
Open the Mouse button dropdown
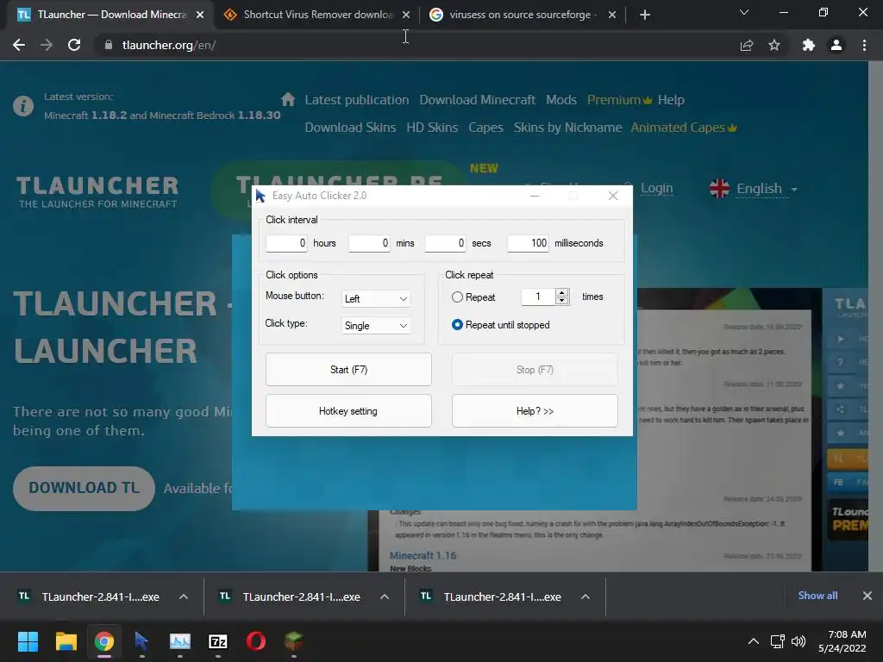pyautogui.click(x=376, y=299)
